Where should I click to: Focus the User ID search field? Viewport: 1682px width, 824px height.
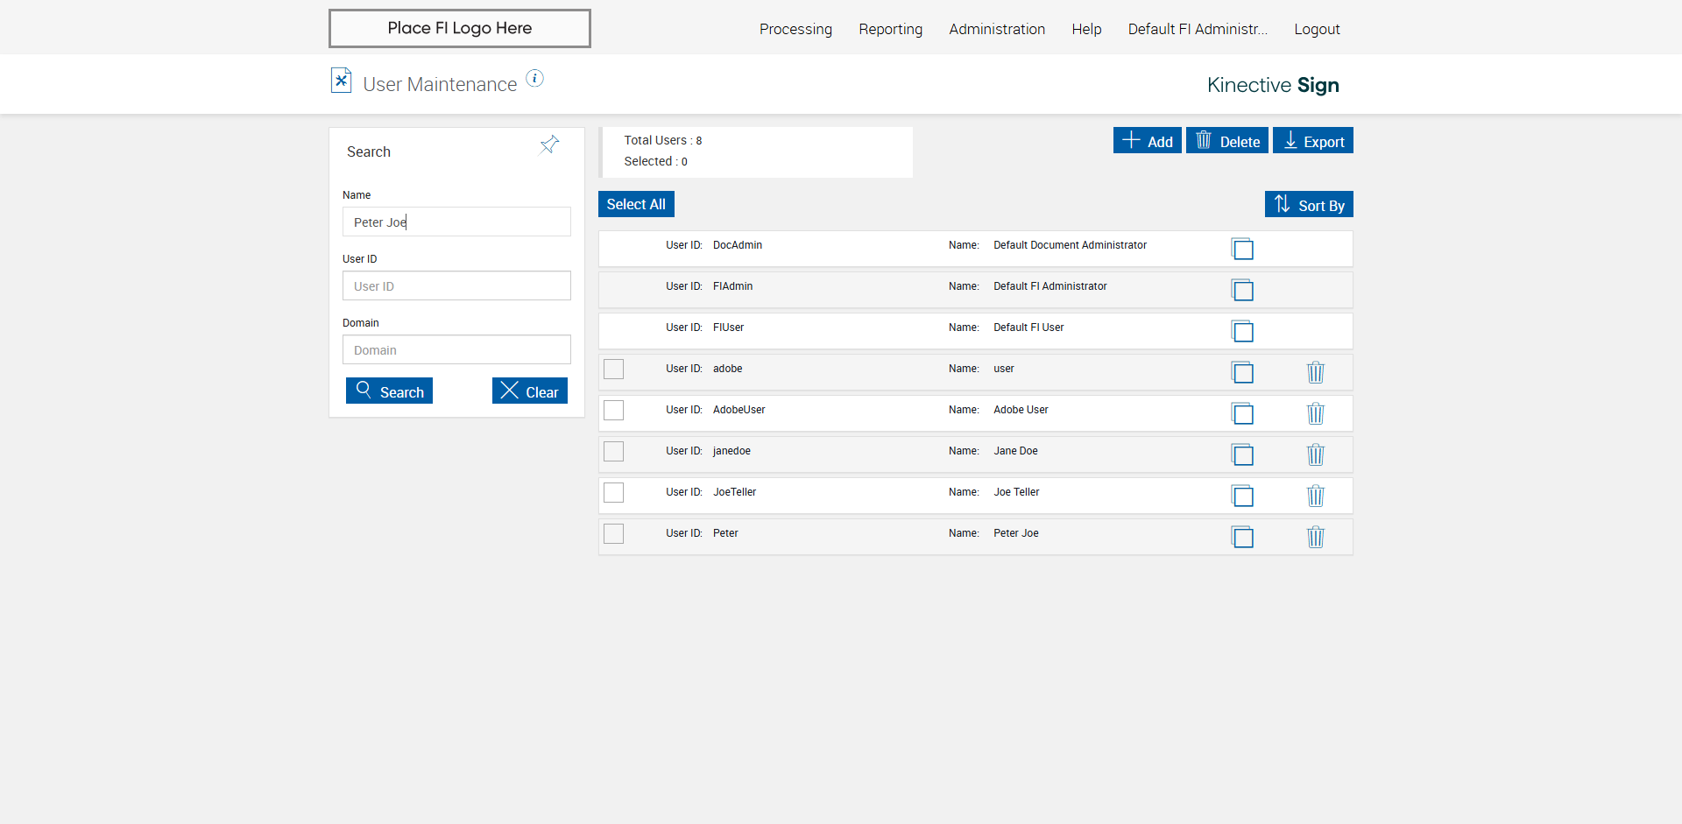click(456, 285)
